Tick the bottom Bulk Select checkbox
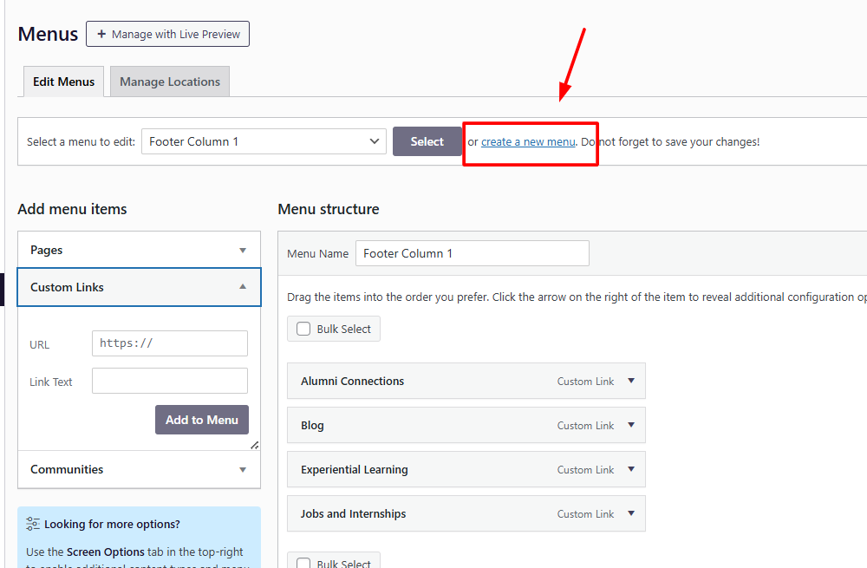Screen dimensions: 867x568 click(x=303, y=563)
